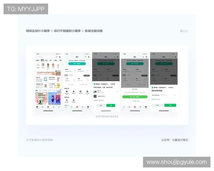The width and height of the screenshot is (214, 171).
Task: Click the '公众号：七酱设计笔记' footer text
Action: tap(174, 140)
